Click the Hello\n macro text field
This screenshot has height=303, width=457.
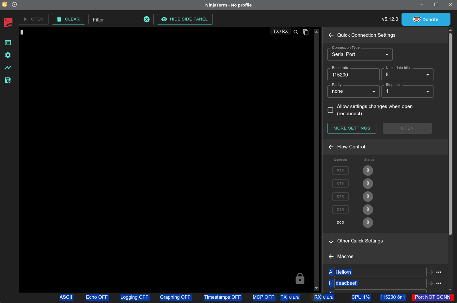pyautogui.click(x=380, y=272)
